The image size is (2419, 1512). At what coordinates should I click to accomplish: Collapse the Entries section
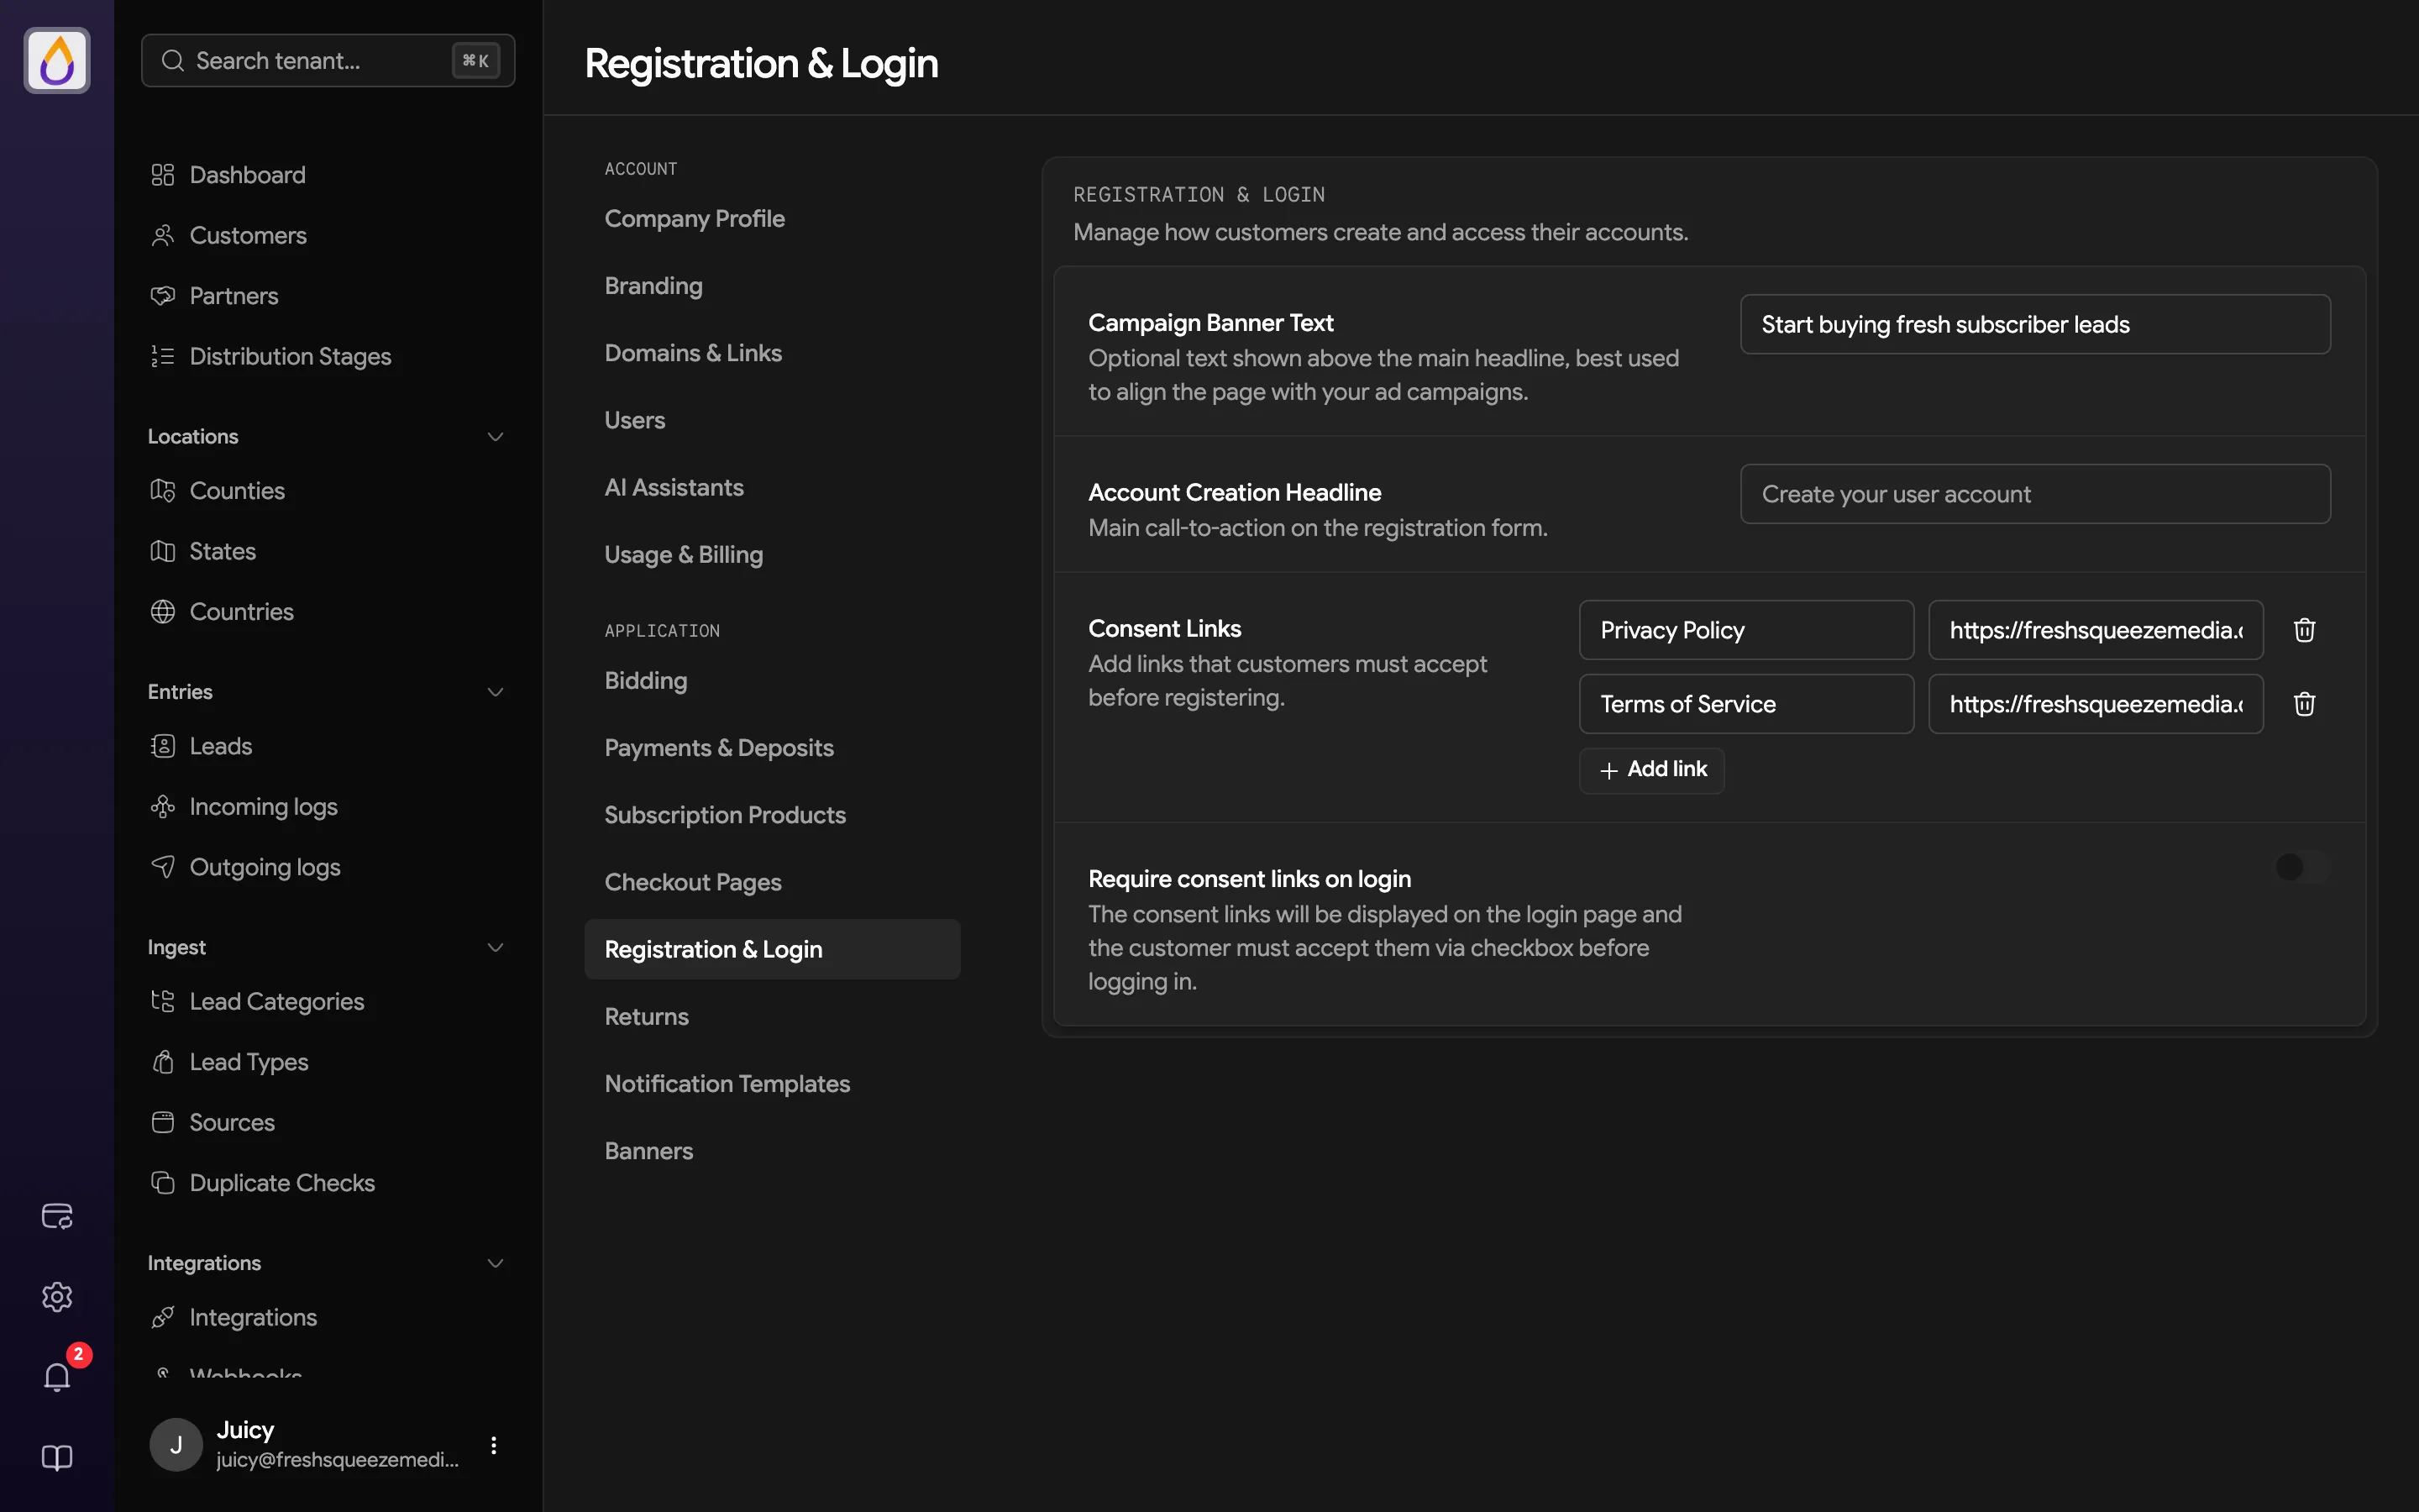coord(495,692)
